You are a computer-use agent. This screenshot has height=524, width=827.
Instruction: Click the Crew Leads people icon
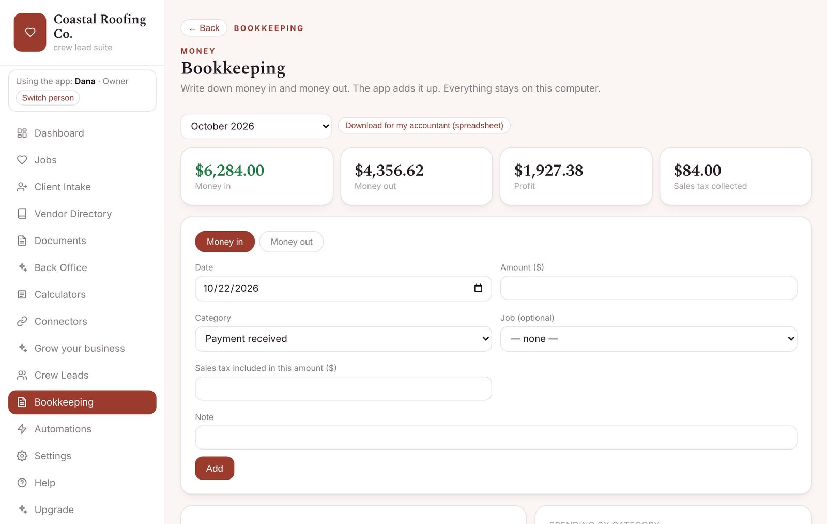click(x=22, y=375)
